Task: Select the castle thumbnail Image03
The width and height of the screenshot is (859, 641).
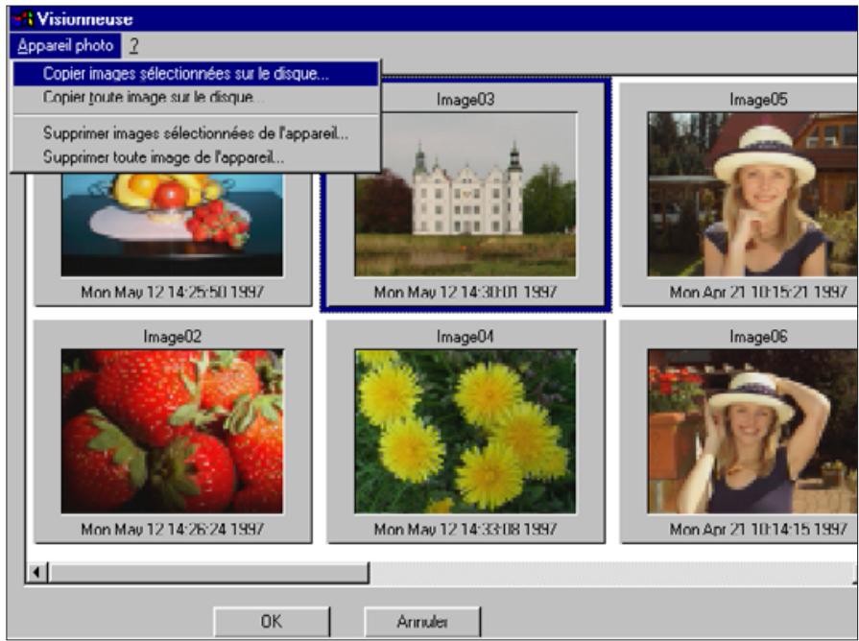Action: point(465,195)
